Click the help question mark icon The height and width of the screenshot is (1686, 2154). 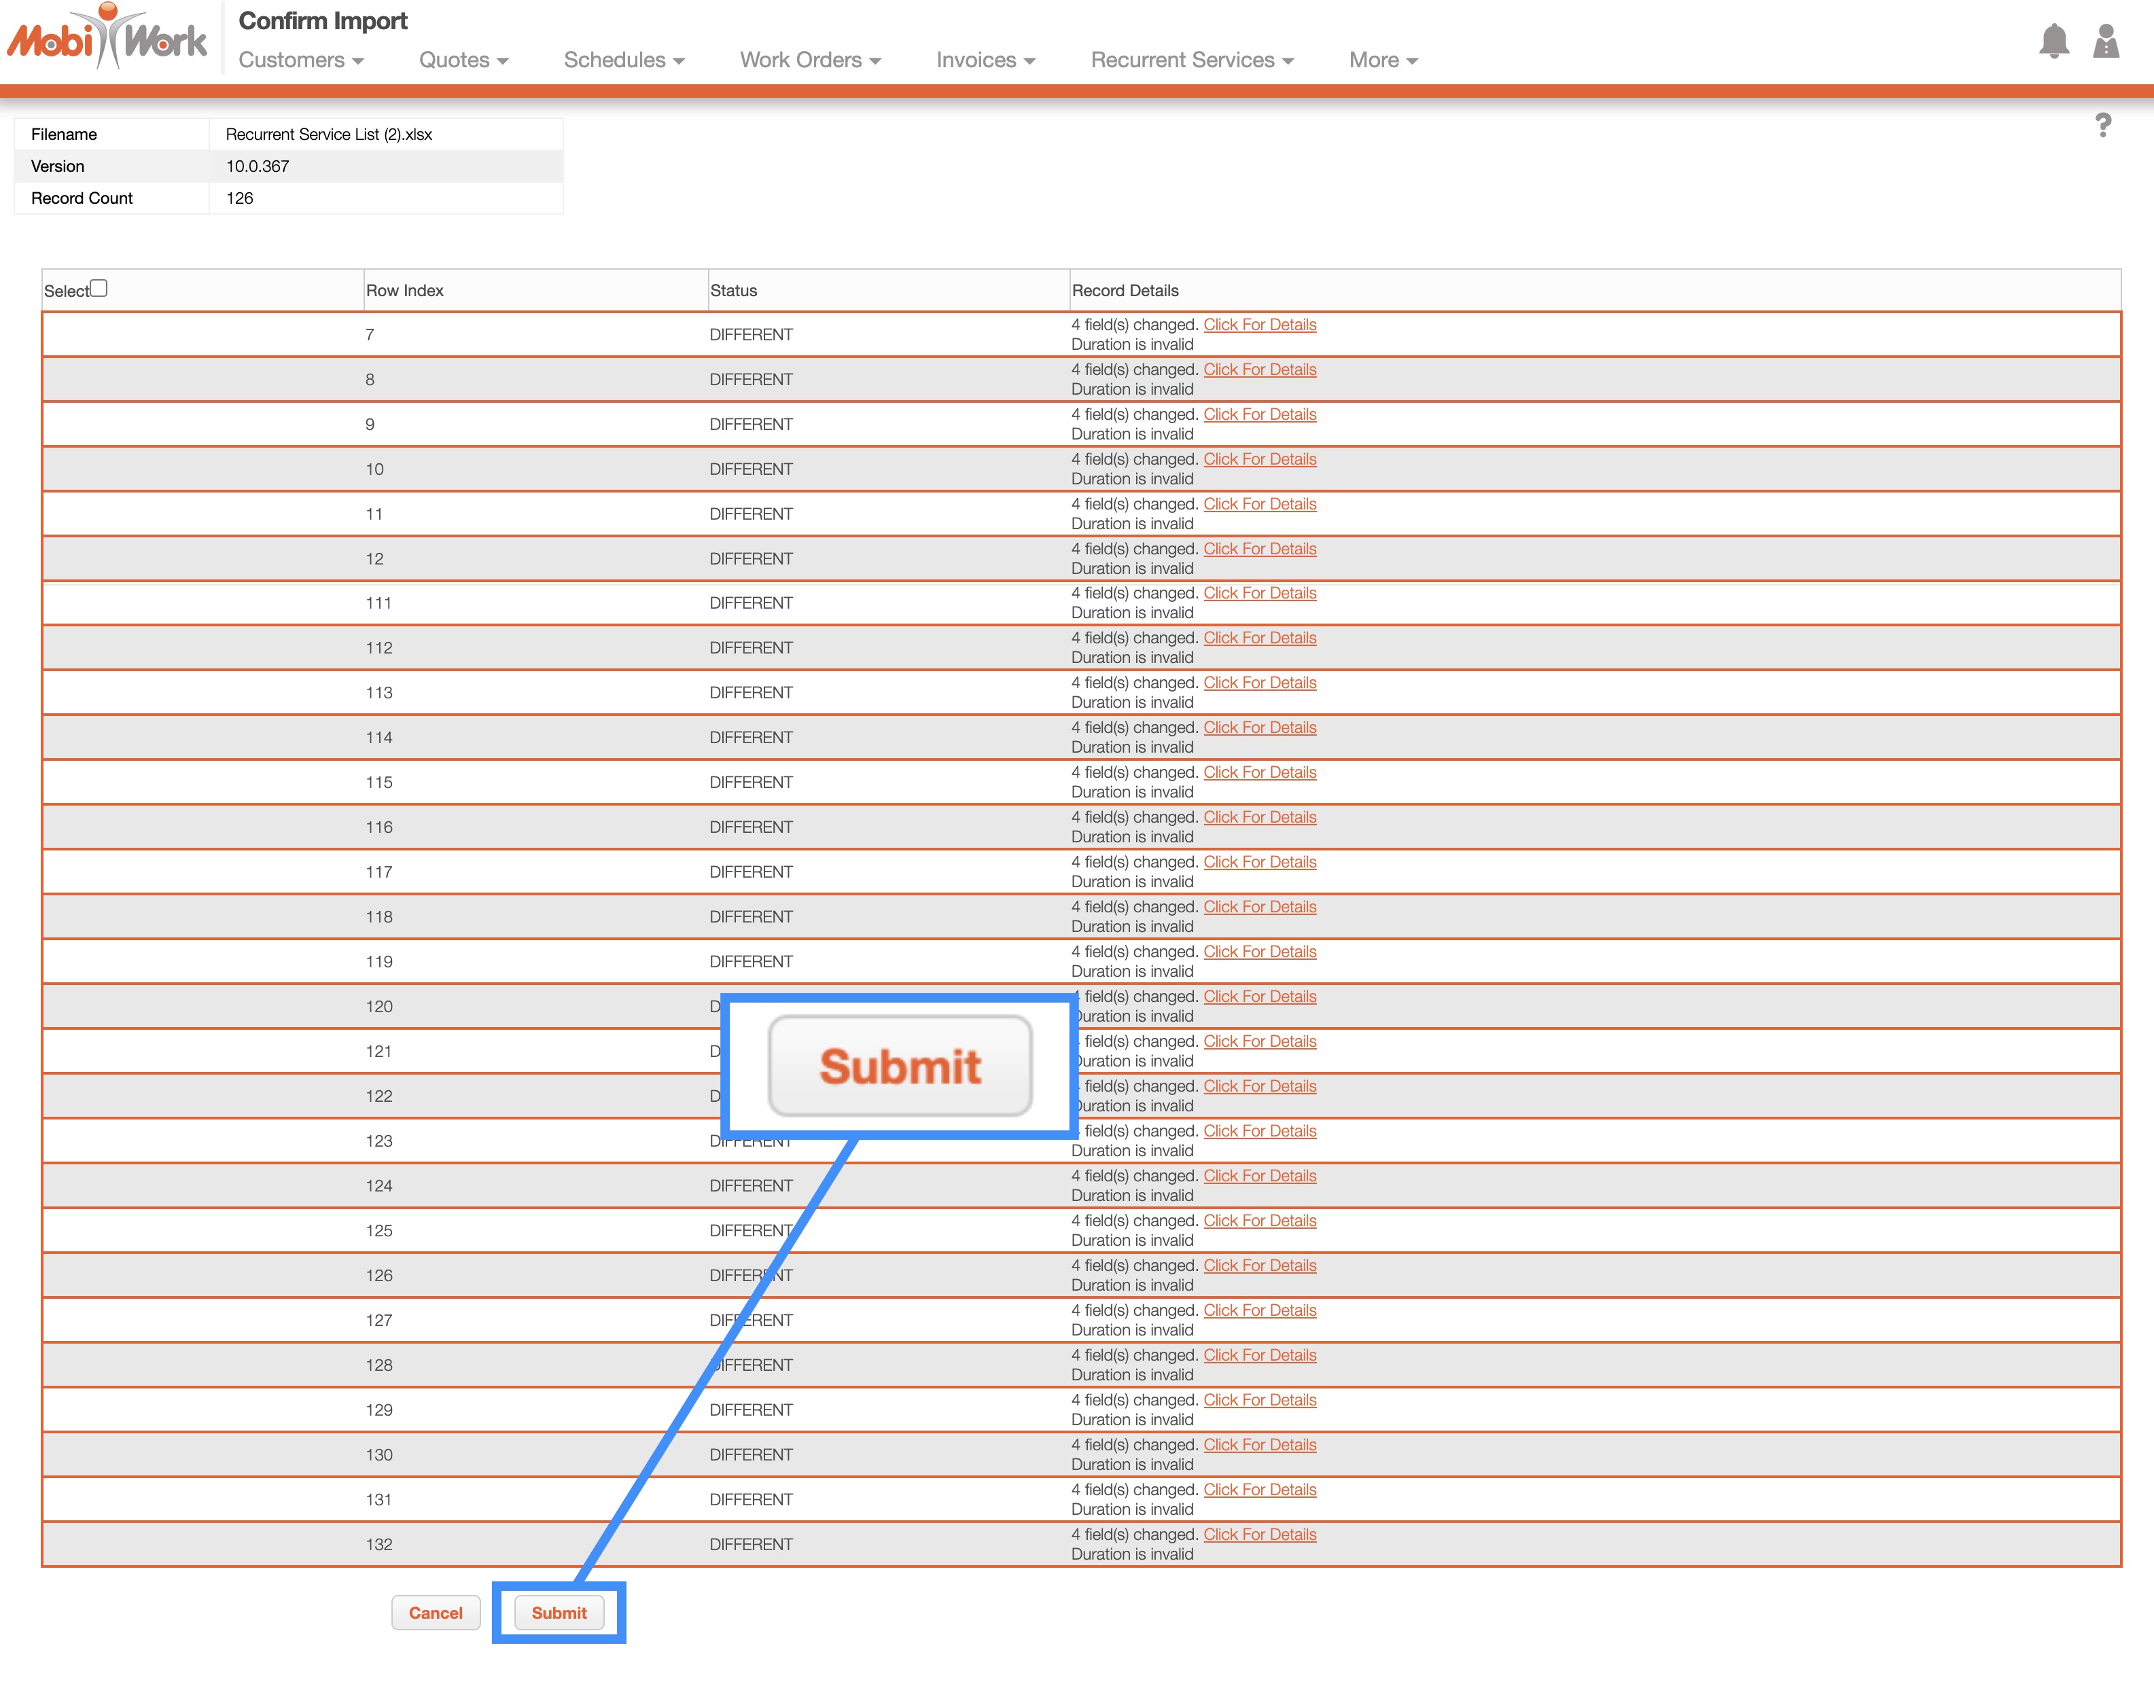(2102, 126)
